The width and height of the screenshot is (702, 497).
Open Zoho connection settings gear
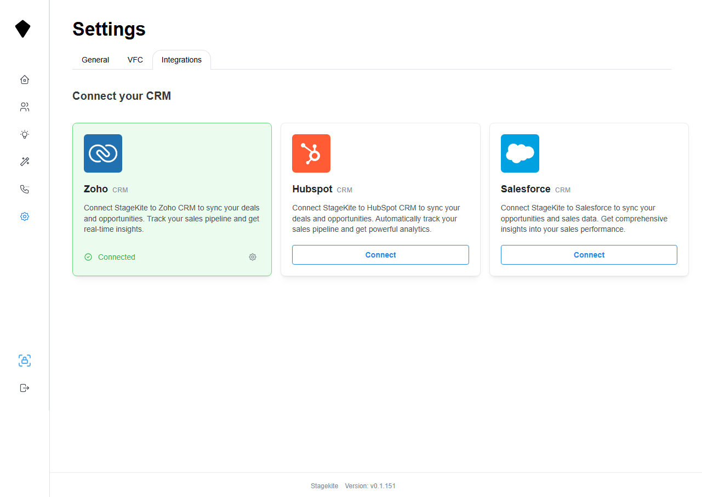pos(253,257)
